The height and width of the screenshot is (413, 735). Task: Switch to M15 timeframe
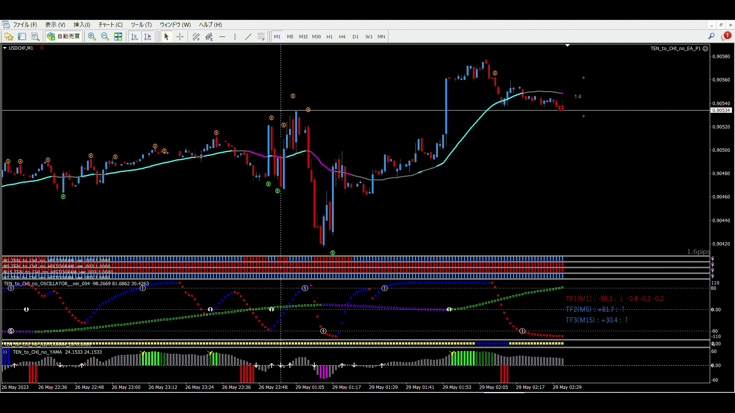click(303, 37)
